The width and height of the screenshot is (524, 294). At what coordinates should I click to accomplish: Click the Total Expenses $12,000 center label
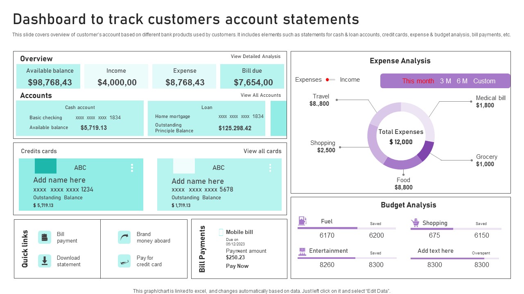(401, 137)
